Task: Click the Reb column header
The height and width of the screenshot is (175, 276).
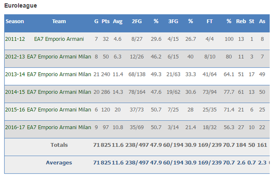Action: tap(241, 21)
